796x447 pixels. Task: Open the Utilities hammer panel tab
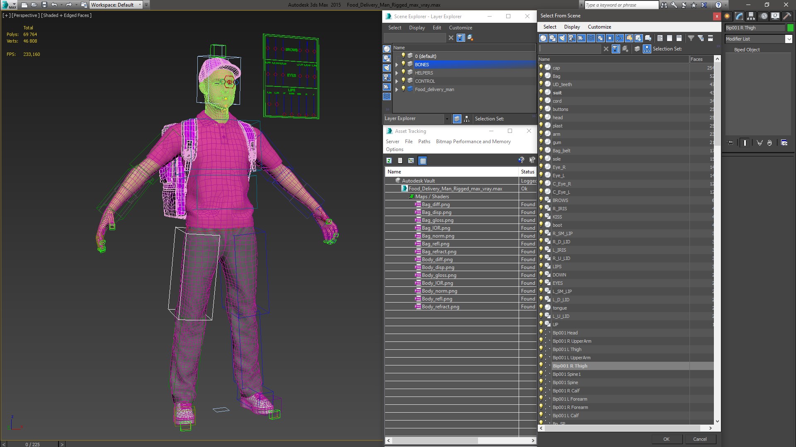(x=787, y=16)
